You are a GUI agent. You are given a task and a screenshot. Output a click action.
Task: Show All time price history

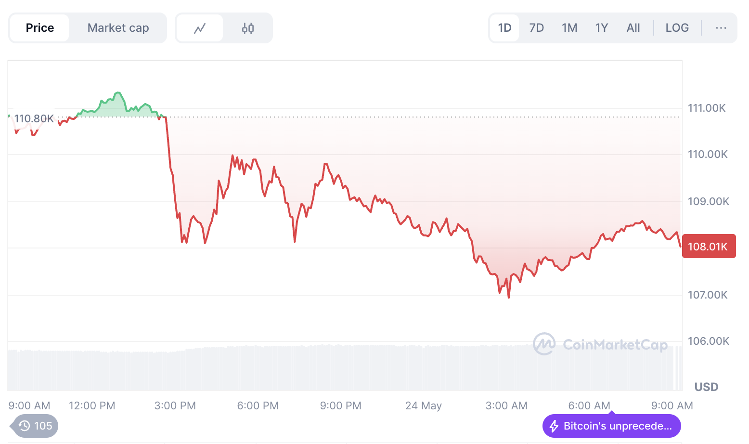pyautogui.click(x=633, y=28)
